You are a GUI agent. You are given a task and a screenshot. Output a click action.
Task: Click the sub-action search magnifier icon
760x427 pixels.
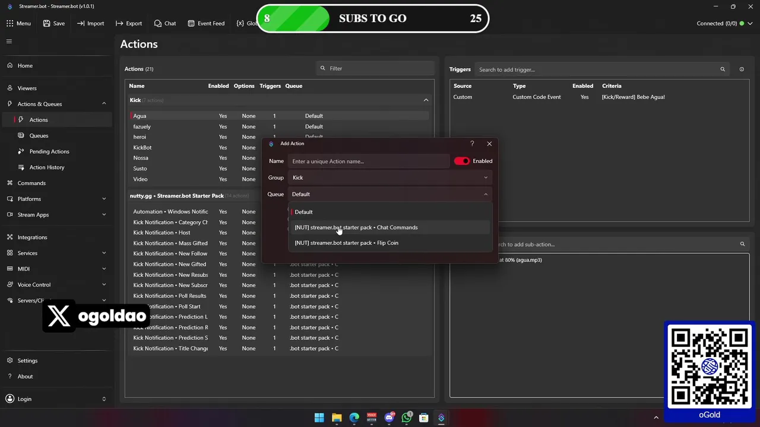coord(742,244)
